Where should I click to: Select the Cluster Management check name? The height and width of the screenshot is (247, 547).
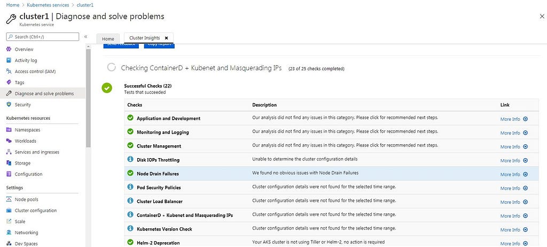point(159,146)
